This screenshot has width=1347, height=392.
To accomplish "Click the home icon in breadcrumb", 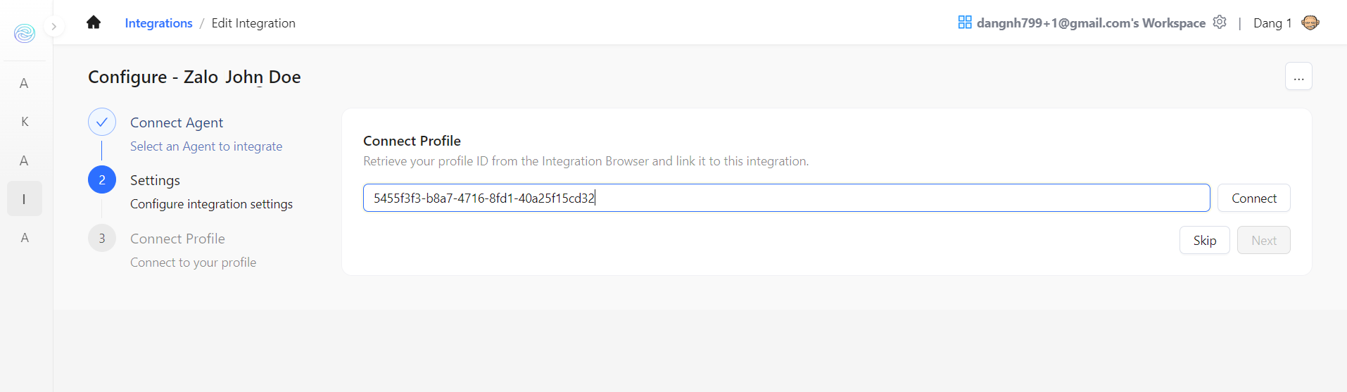I will 94,23.
